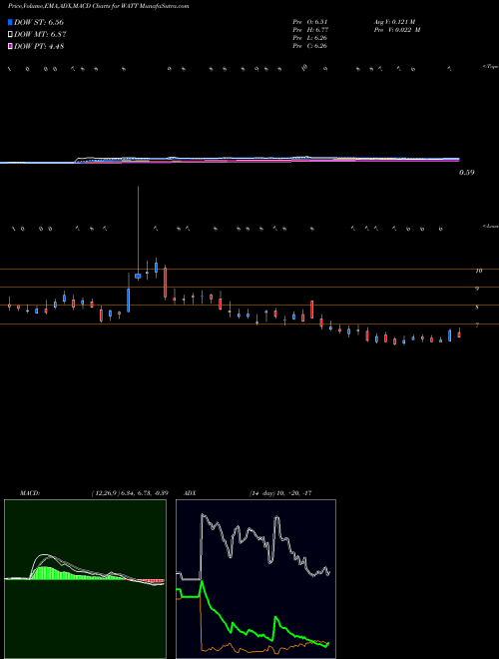Click the price axis label 10
Viewport: 499px width, 659px height.
pos(478,271)
